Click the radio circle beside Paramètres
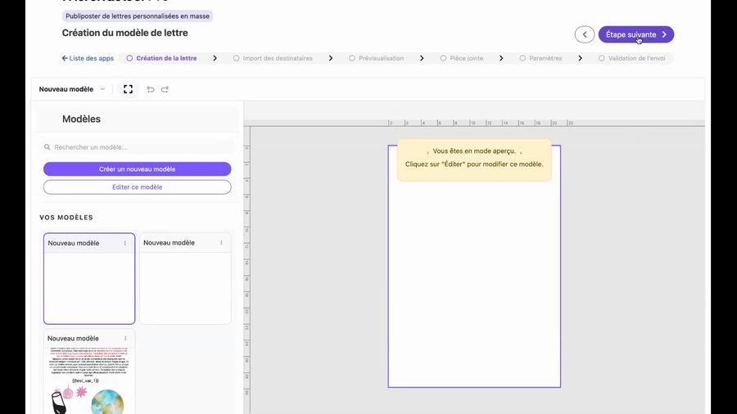This screenshot has width=737, height=414. tap(522, 58)
